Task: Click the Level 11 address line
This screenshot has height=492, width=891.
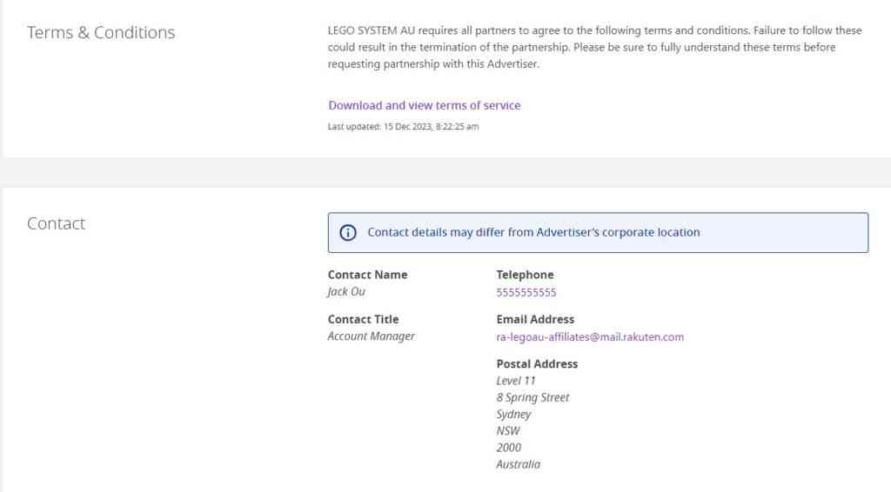Action: (515, 381)
